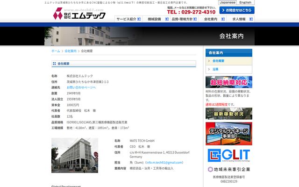
Task: Click the 通常は2週間程度 red text
Action: pos(217,105)
